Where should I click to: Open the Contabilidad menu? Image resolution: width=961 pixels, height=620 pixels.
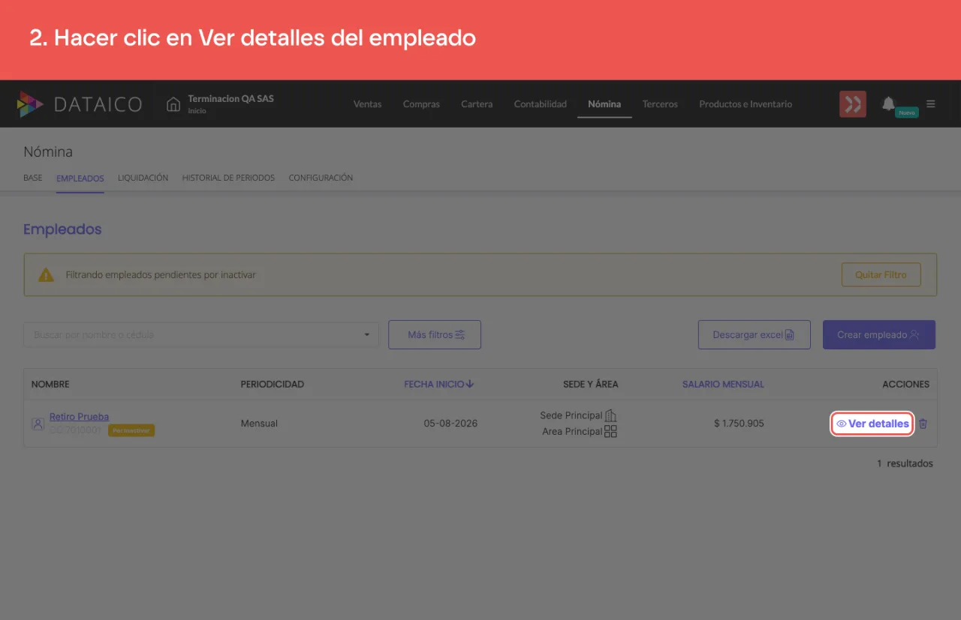click(541, 104)
